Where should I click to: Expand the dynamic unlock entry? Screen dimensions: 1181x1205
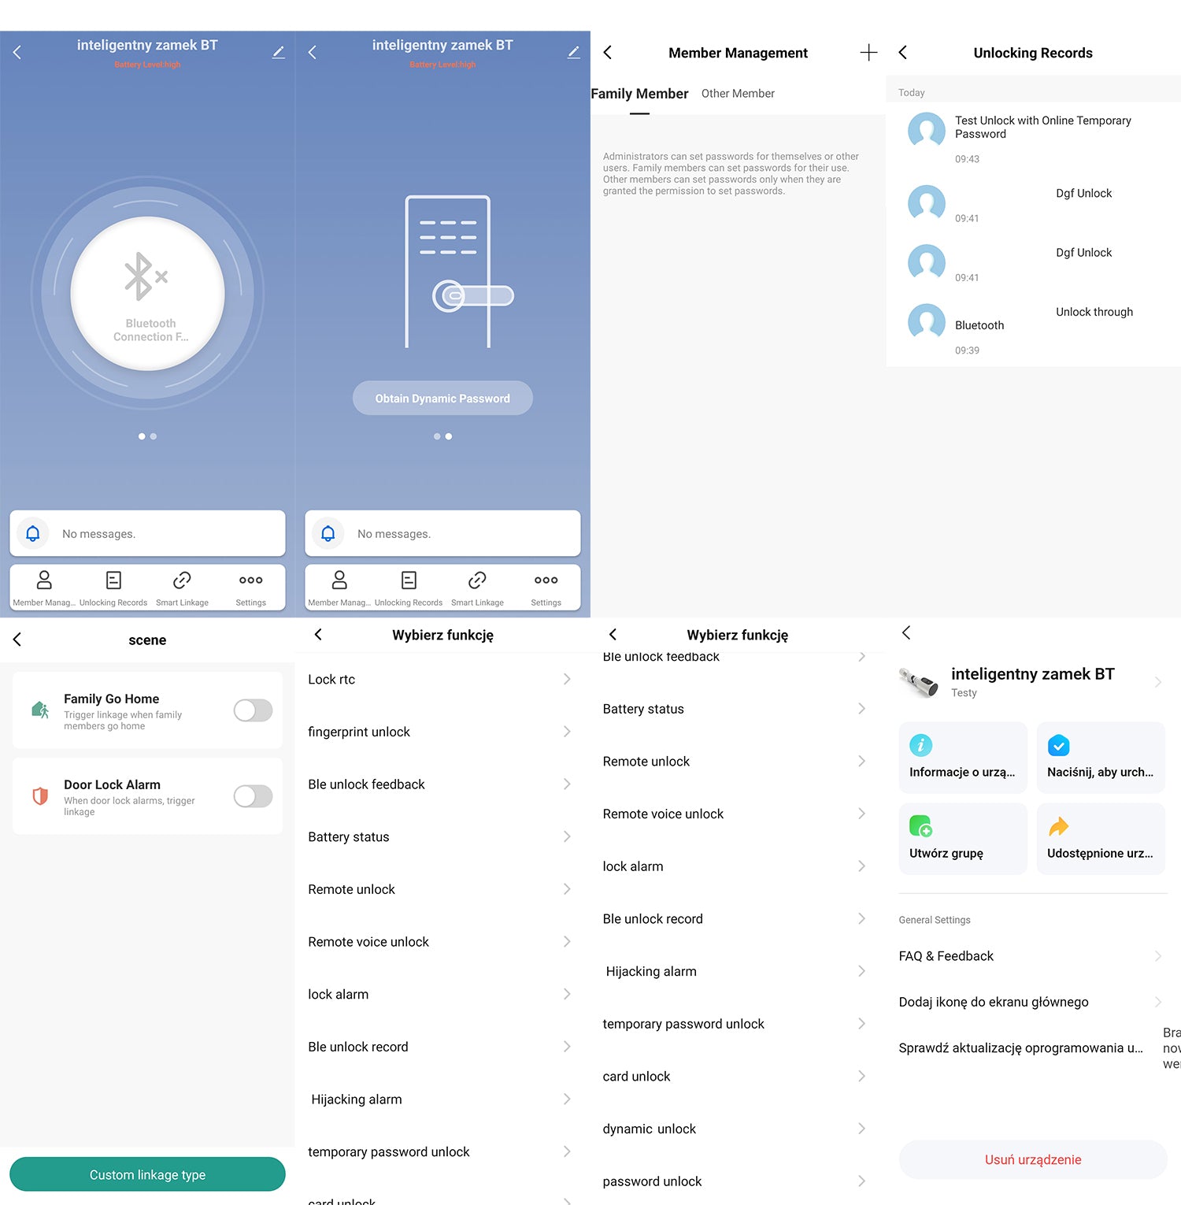pyautogui.click(x=861, y=1129)
